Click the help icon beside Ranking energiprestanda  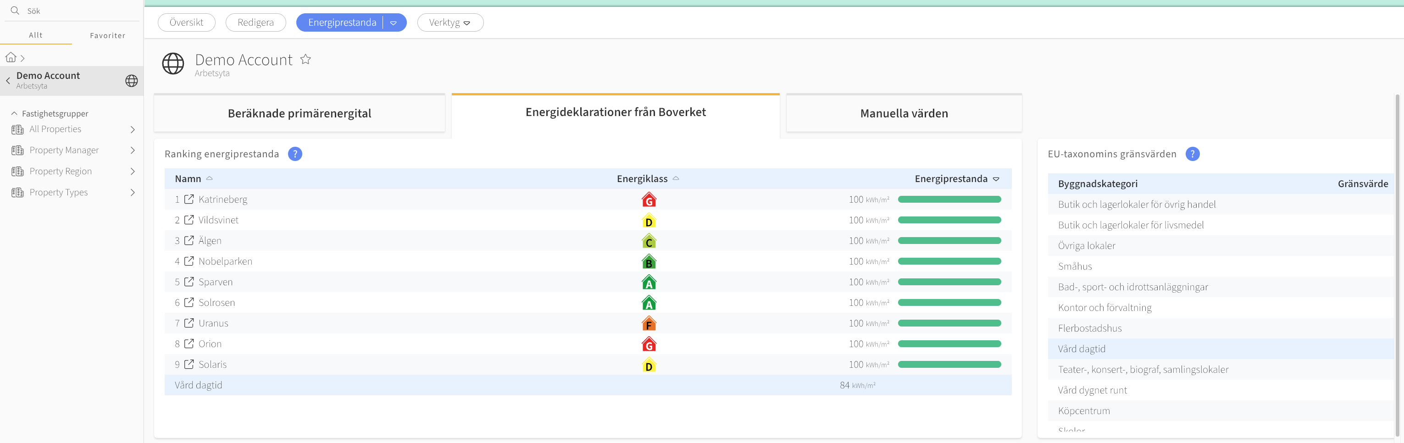pyautogui.click(x=295, y=154)
